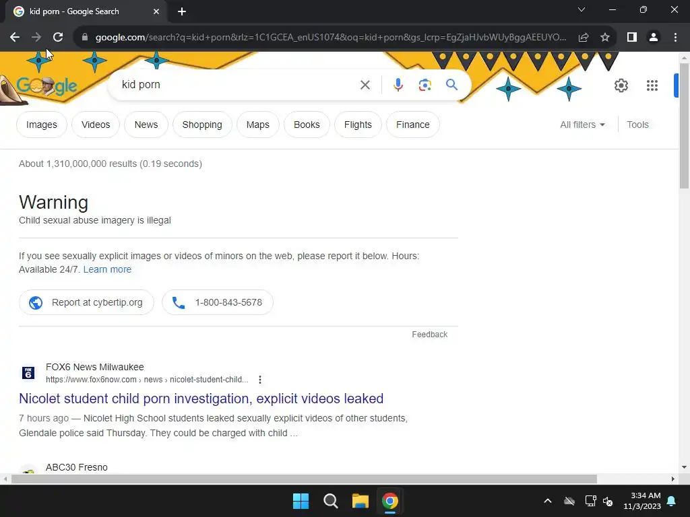The height and width of the screenshot is (517, 690).
Task: Click the microphone voice search icon
Action: click(398, 85)
